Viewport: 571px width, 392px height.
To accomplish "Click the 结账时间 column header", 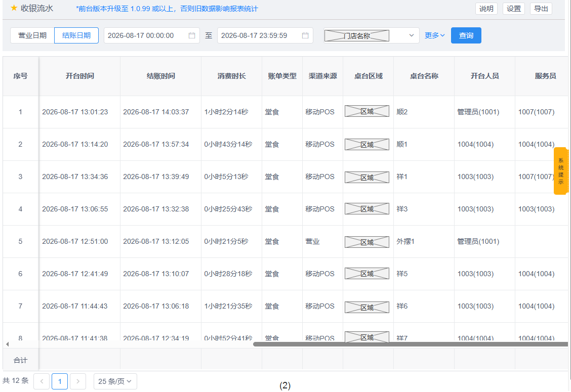I will (160, 76).
